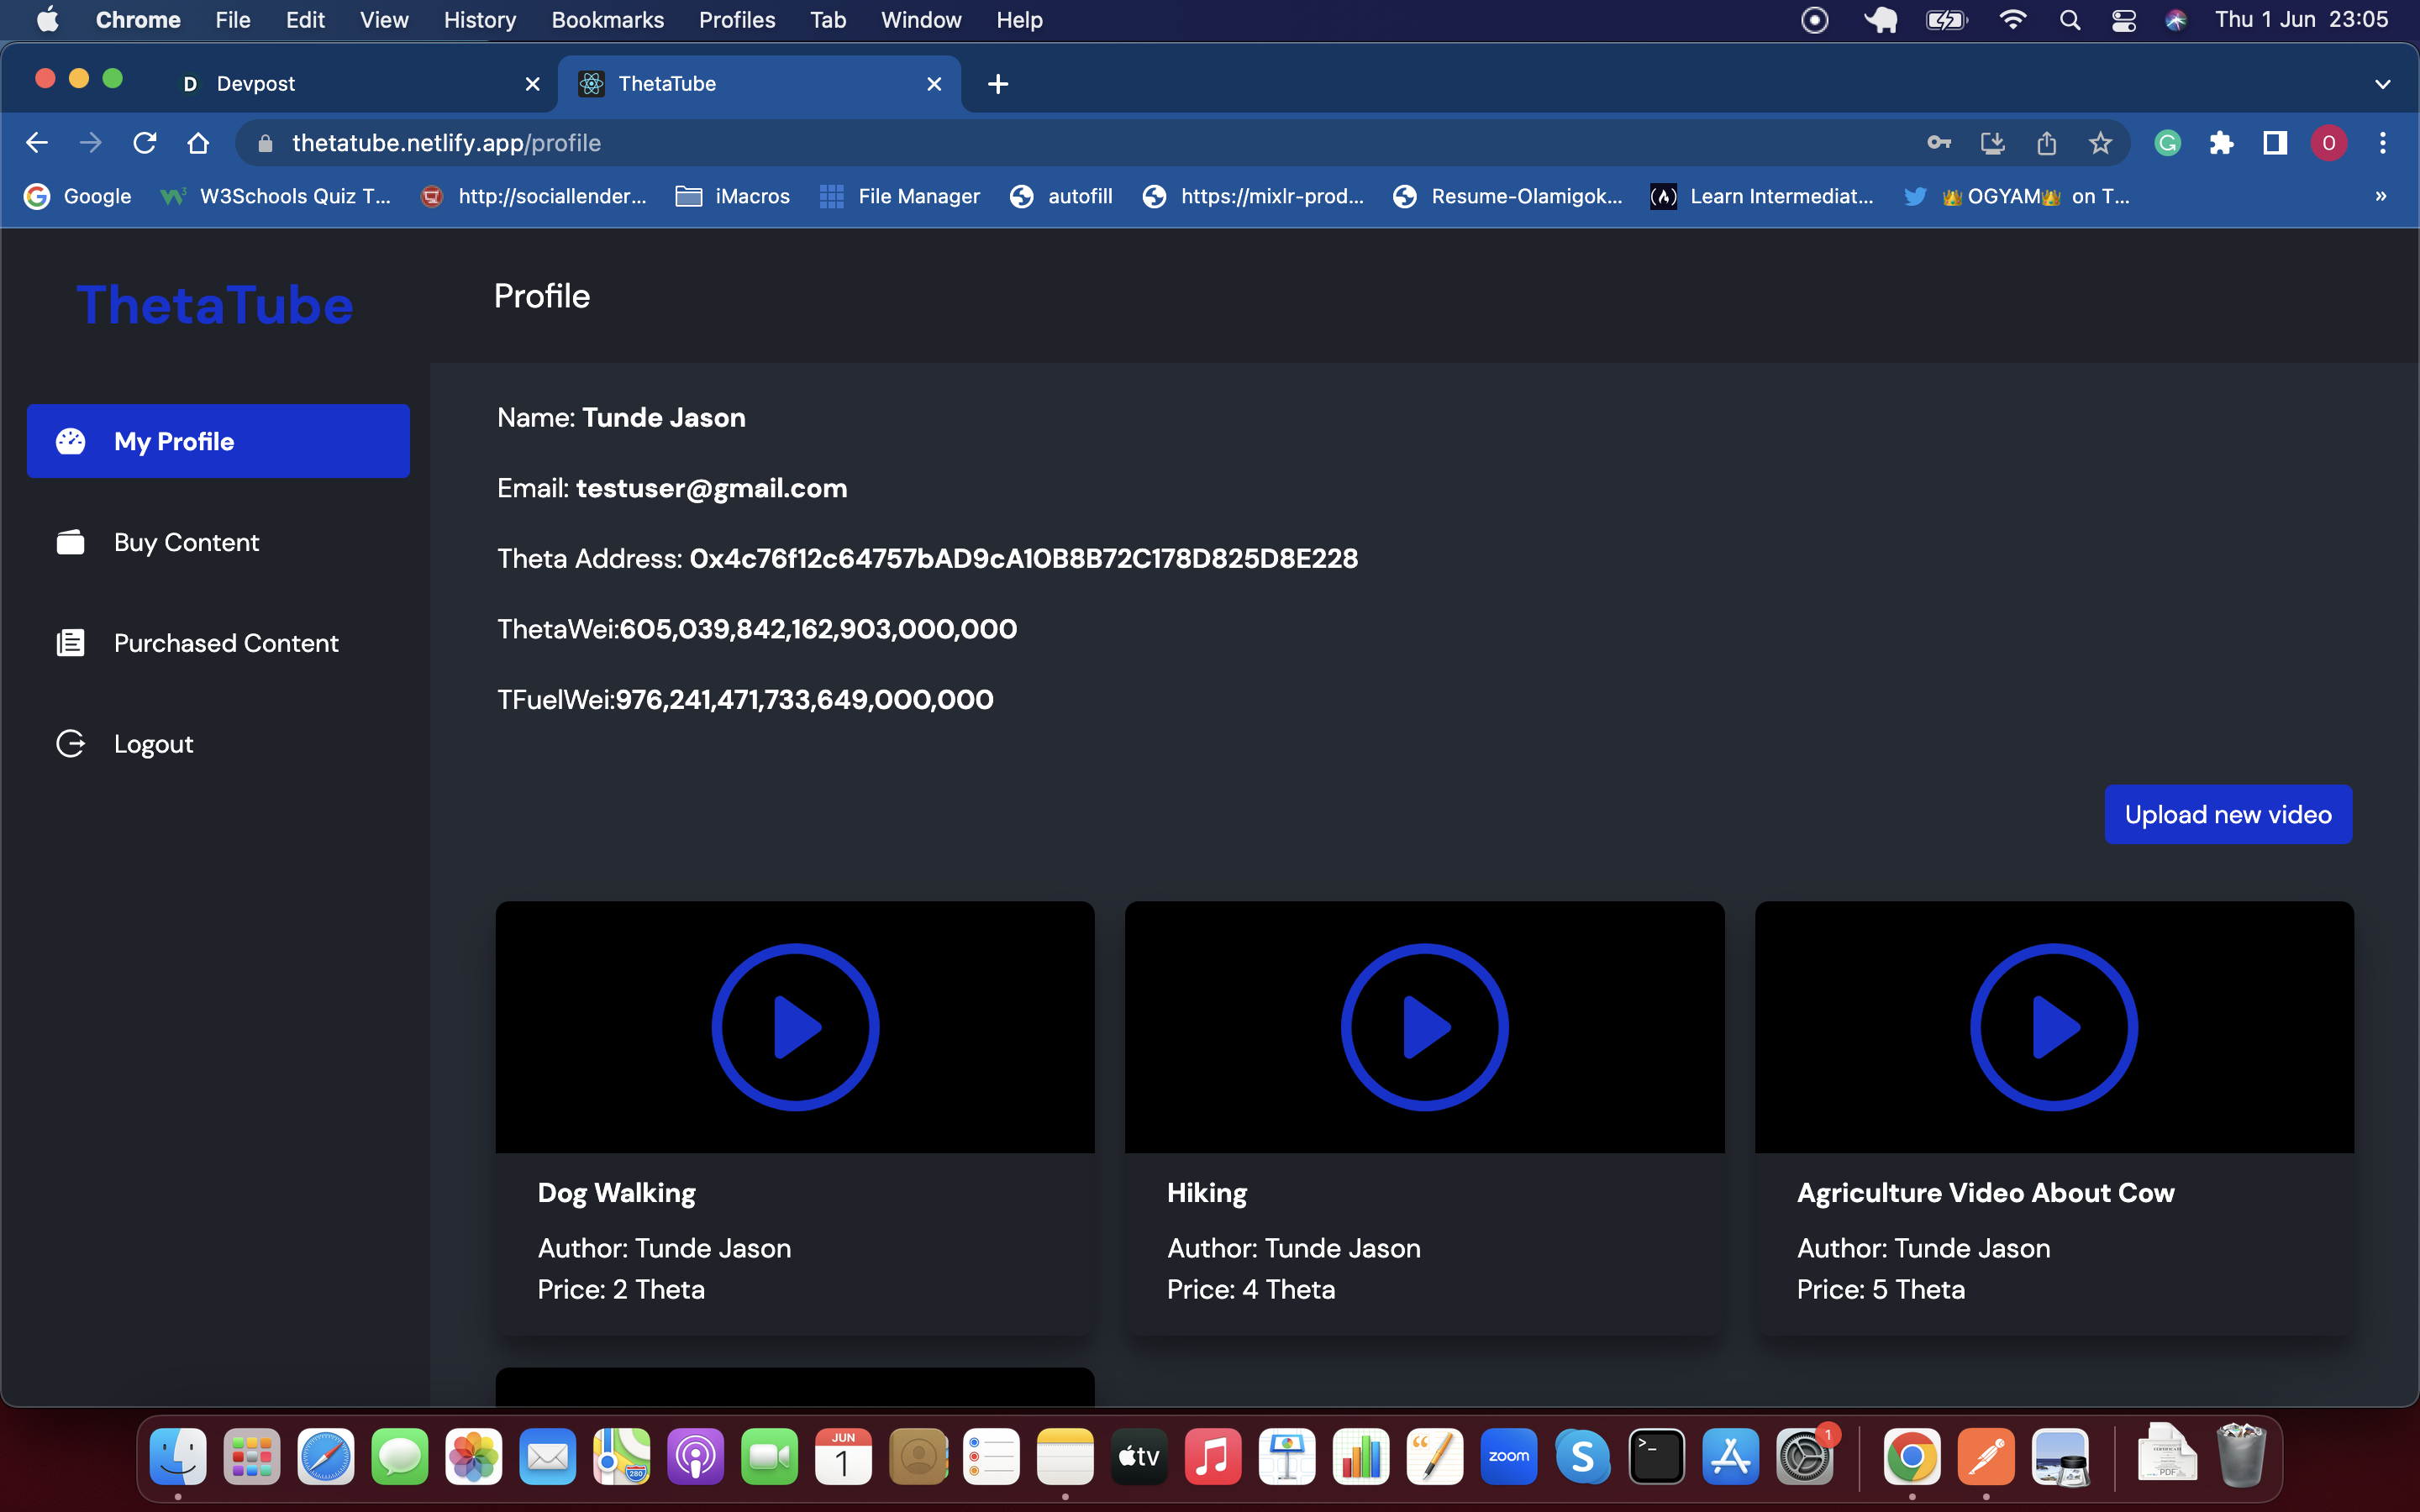Click the password key icon in address bar
2420x1512 pixels.
point(1939,143)
